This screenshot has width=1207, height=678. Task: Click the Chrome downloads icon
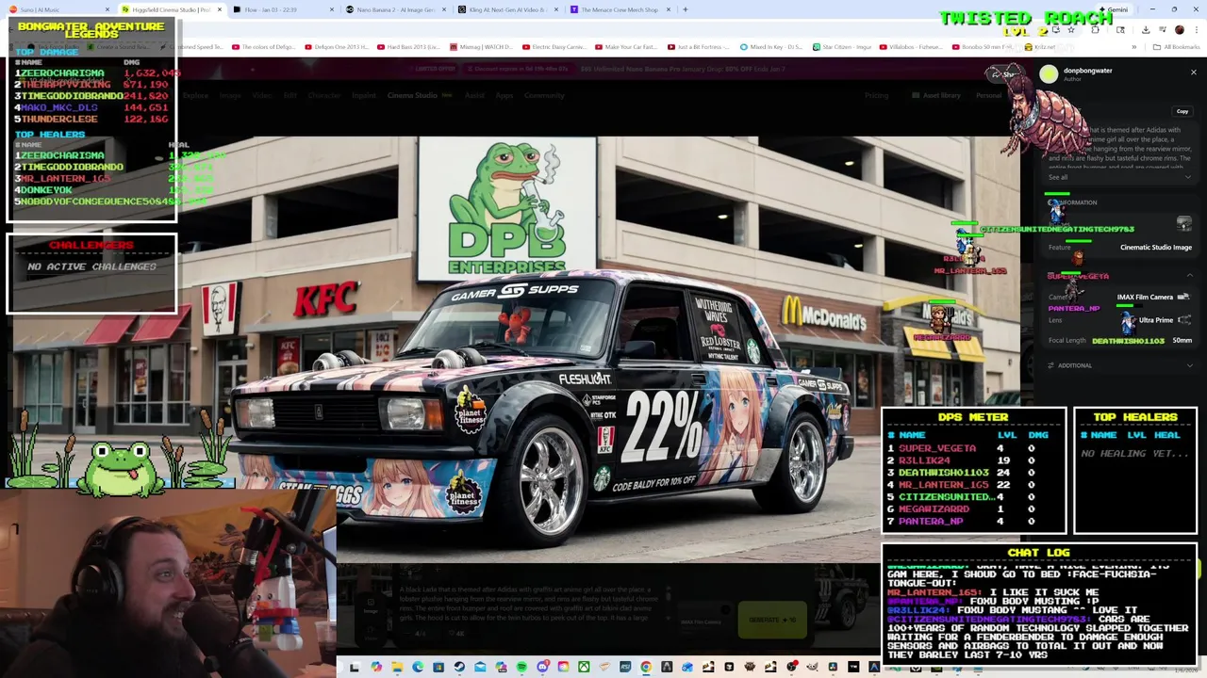point(1145,29)
